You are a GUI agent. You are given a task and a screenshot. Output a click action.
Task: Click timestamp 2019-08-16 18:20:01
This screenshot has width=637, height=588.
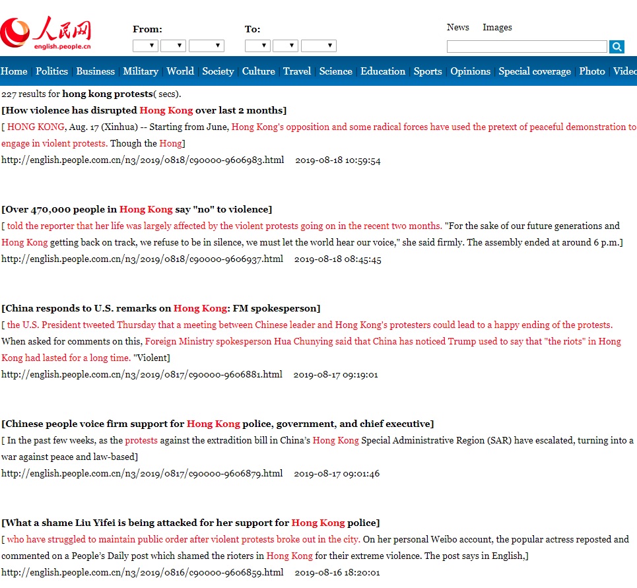point(337,573)
